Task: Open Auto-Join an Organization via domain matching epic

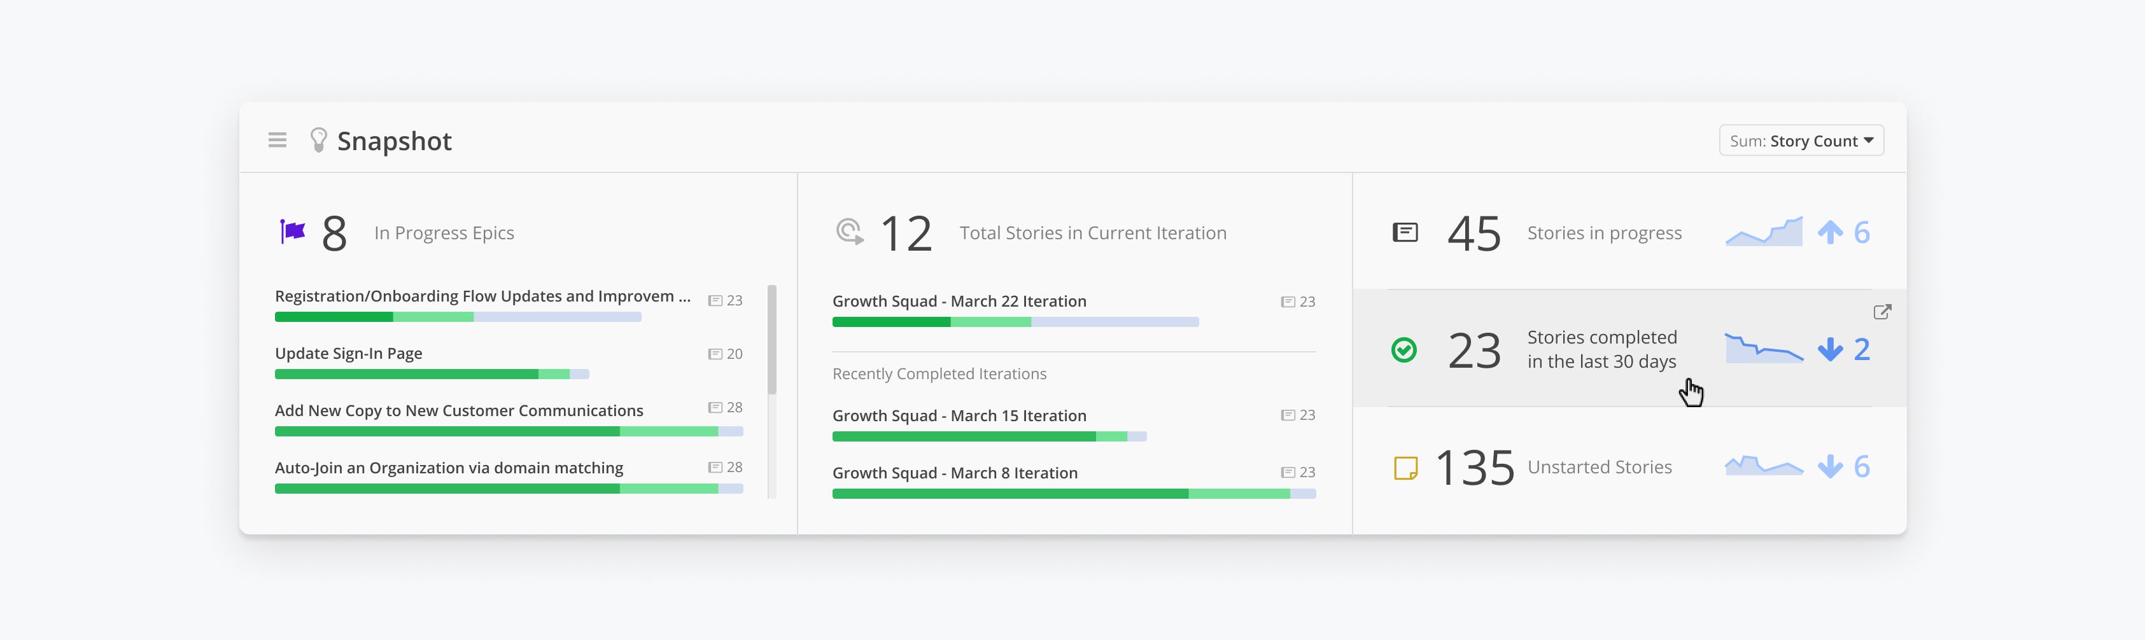Action: 449,468
